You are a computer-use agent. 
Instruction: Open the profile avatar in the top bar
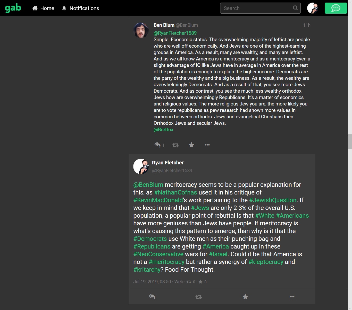tap(313, 8)
